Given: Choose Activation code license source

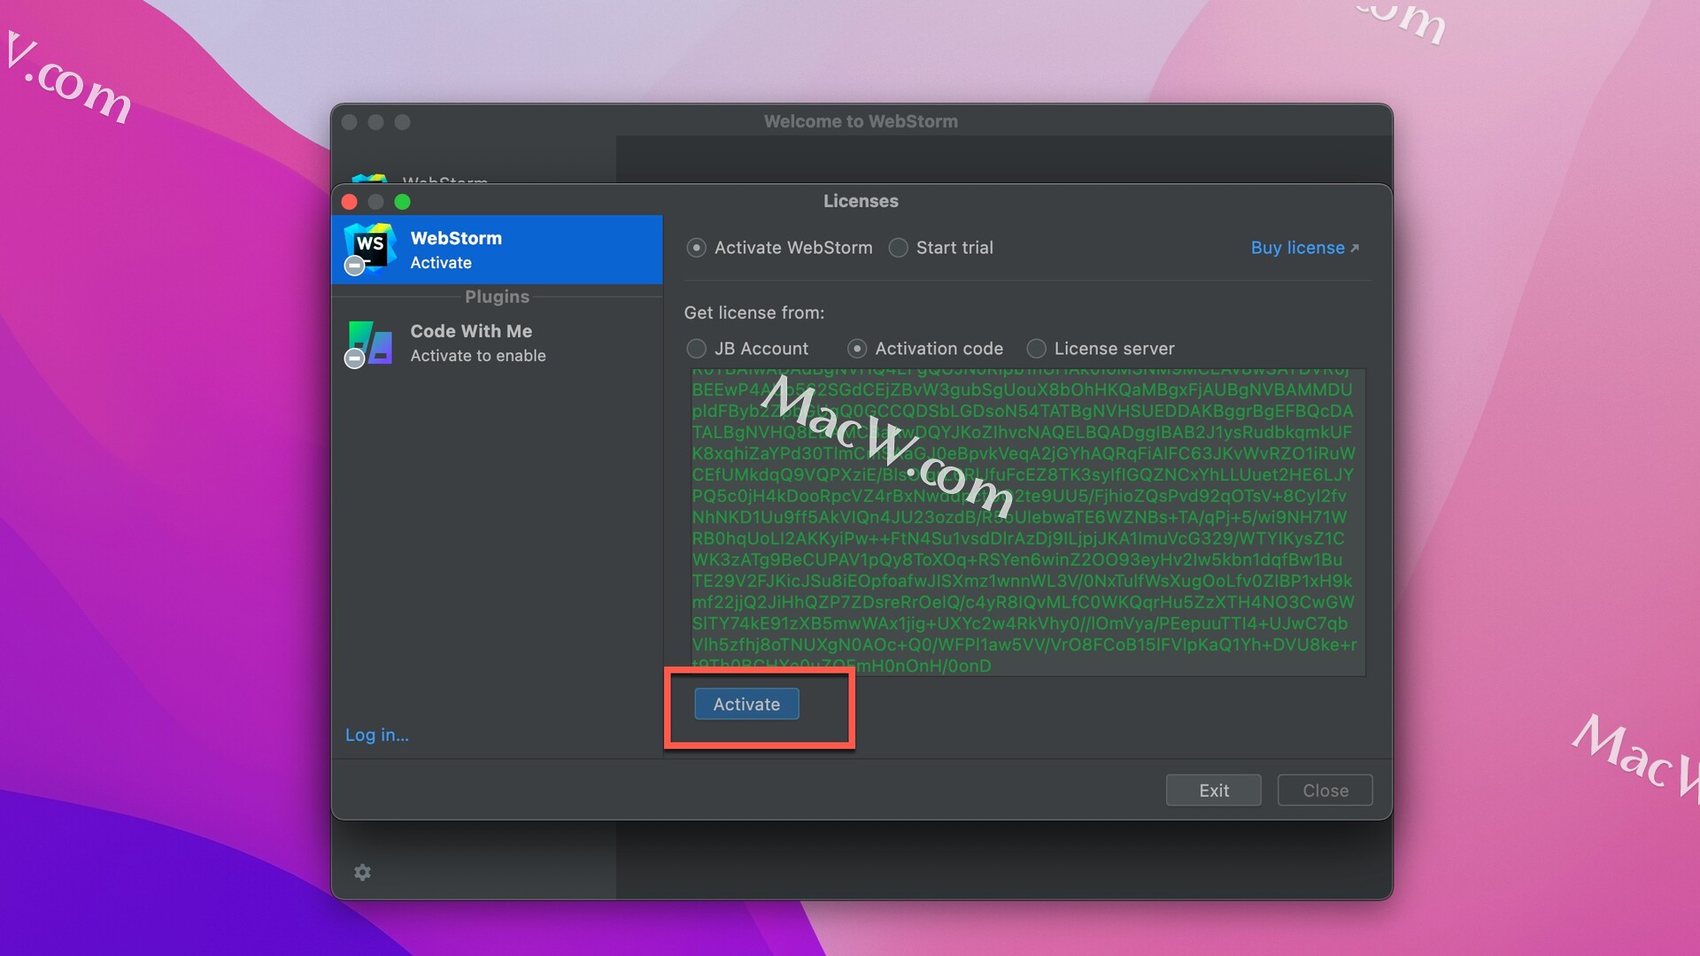Looking at the screenshot, I should 856,349.
